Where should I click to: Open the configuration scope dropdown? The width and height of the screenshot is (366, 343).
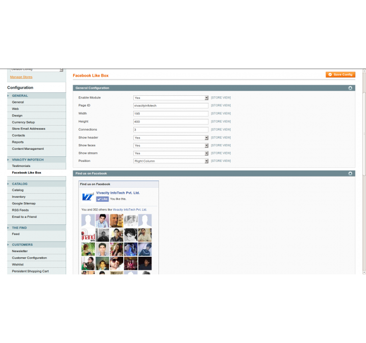37,70
